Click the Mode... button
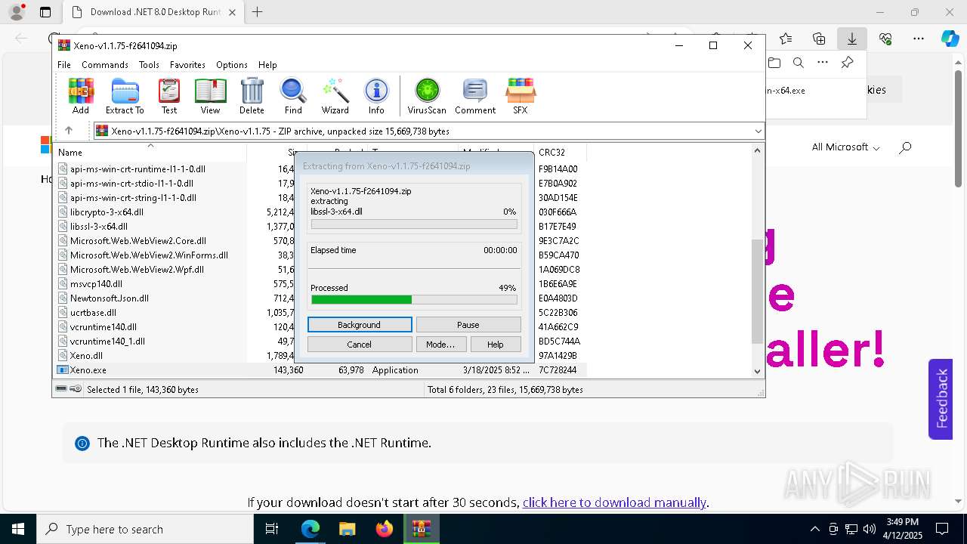The height and width of the screenshot is (544, 967). [440, 345]
